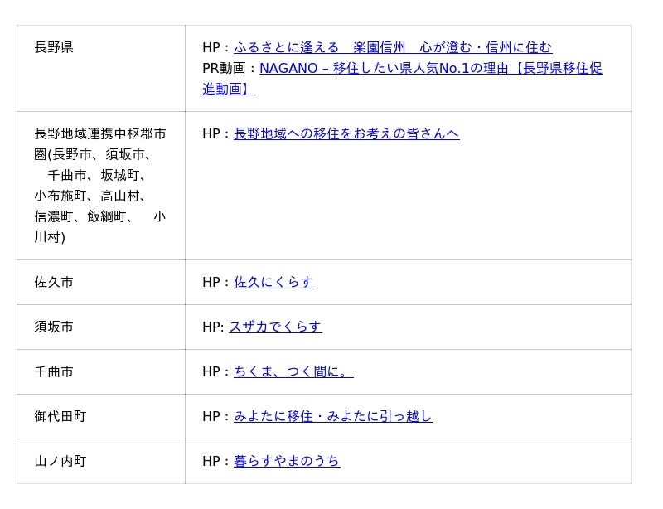
Task: Click the 長野地域連携中枢都市圏 cell text
Action: (99, 133)
